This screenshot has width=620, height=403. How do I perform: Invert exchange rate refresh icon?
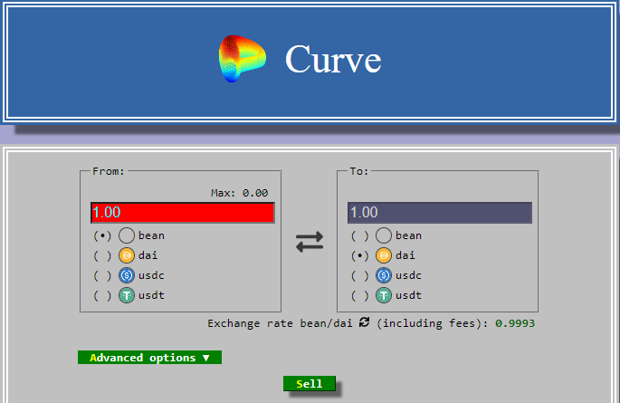pos(364,322)
